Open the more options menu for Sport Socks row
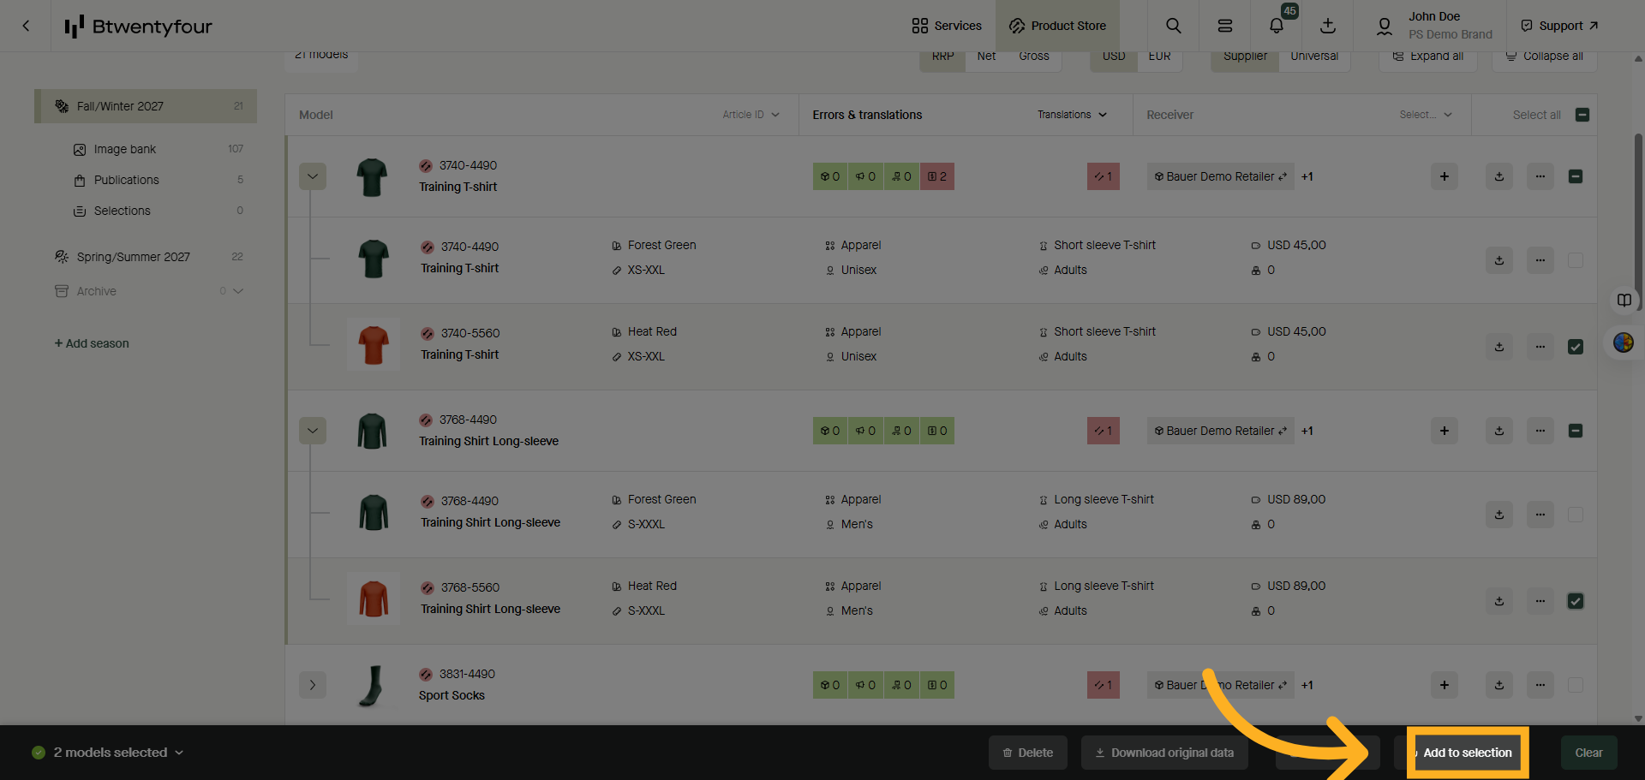This screenshot has width=1645, height=780. click(x=1540, y=685)
